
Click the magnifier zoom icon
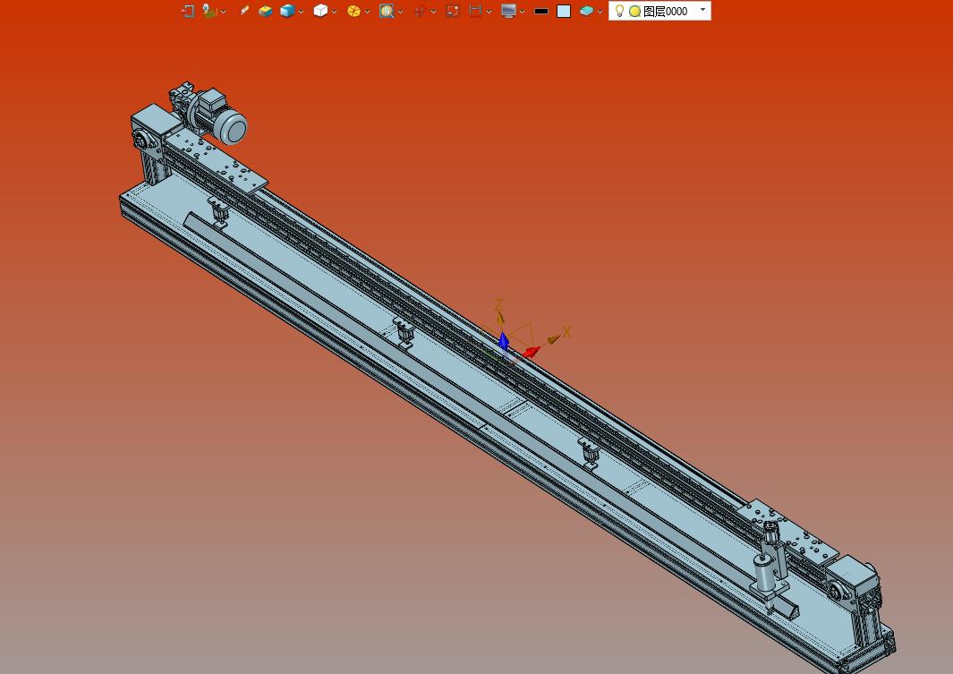pyautogui.click(x=387, y=11)
